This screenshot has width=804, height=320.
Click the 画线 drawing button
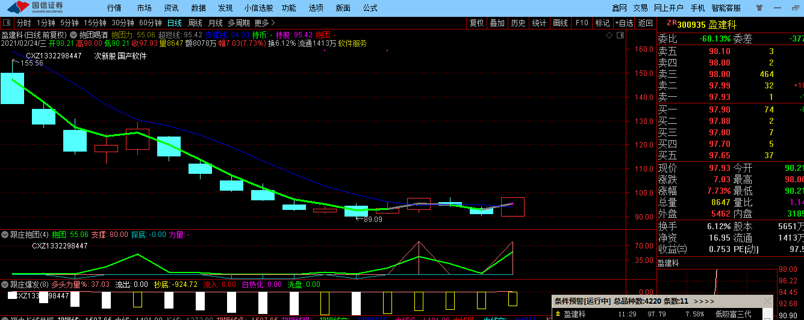click(560, 23)
